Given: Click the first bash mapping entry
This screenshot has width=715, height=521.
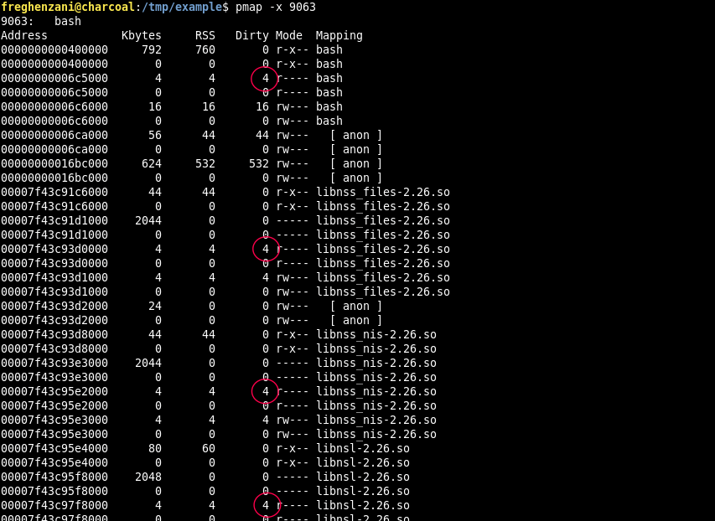Looking at the screenshot, I should pos(329,49).
